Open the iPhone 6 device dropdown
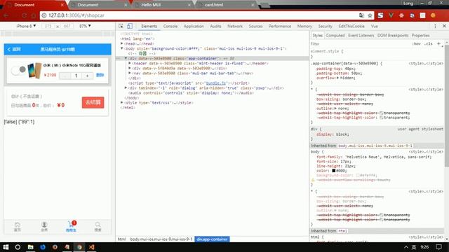 [26, 26]
